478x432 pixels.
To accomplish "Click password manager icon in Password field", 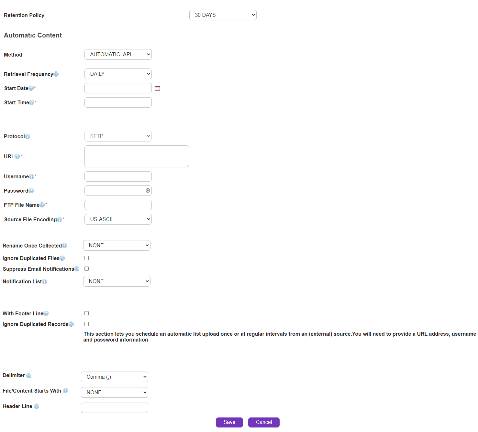I will (148, 191).
